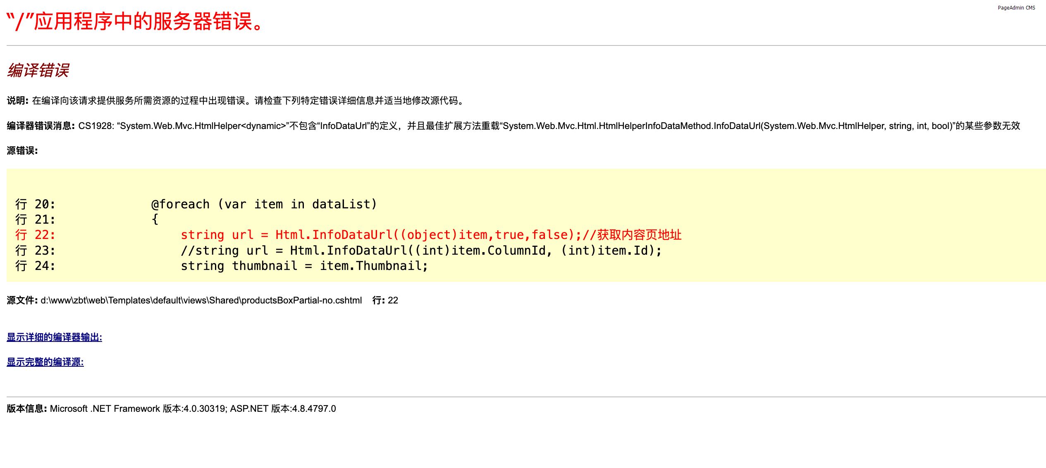This screenshot has height=468, width=1046.
Task: Click the opening brace on line 21
Action: 155,219
